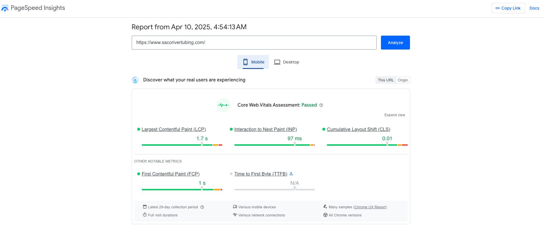Click the devices icon beside Various mobile devices
This screenshot has height=228, width=544.
click(x=235, y=207)
